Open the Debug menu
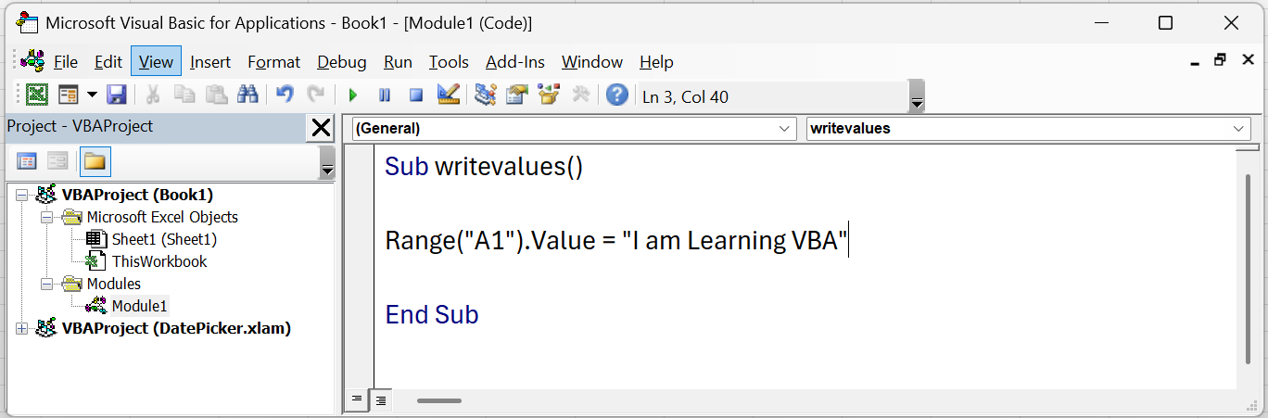 [x=341, y=62]
